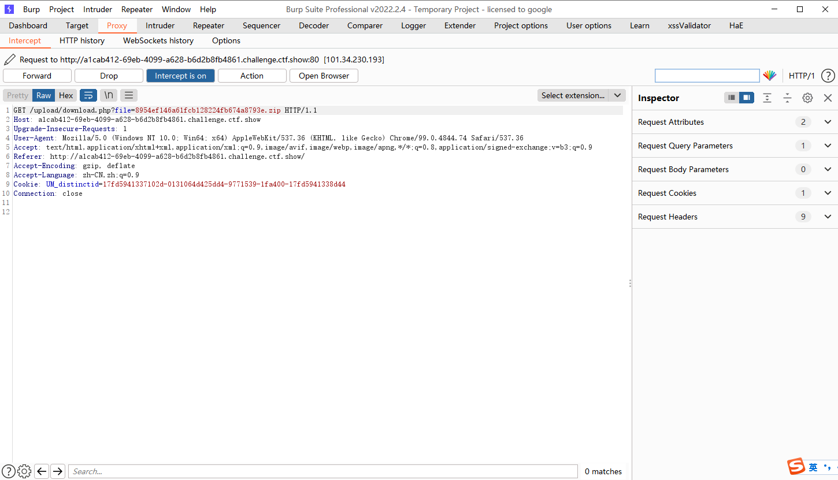Click the panel divider drag handle
The image size is (838, 480).
(x=629, y=283)
